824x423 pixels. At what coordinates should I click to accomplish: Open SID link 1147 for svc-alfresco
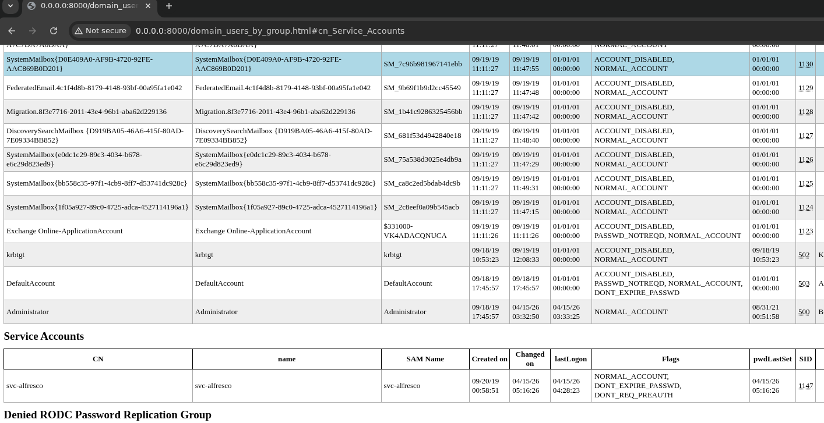coord(805,386)
